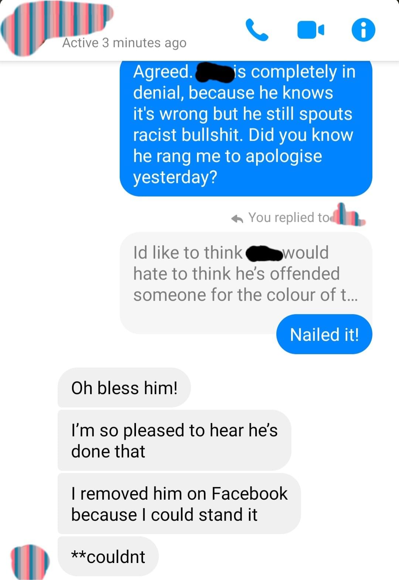
Task: Start a video call with camera icon
Action: click(x=311, y=30)
